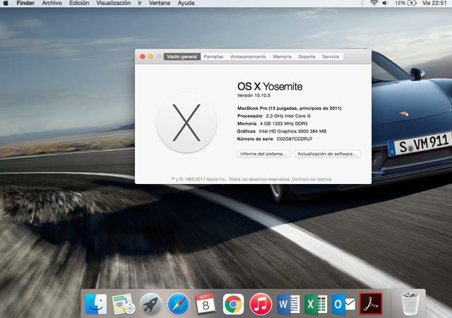The image size is (452, 318).
Task: Open Safari compass icon
Action: coord(179,304)
